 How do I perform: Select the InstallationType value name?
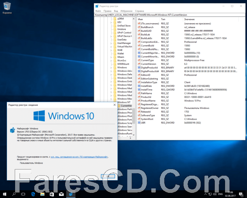(x=149, y=82)
